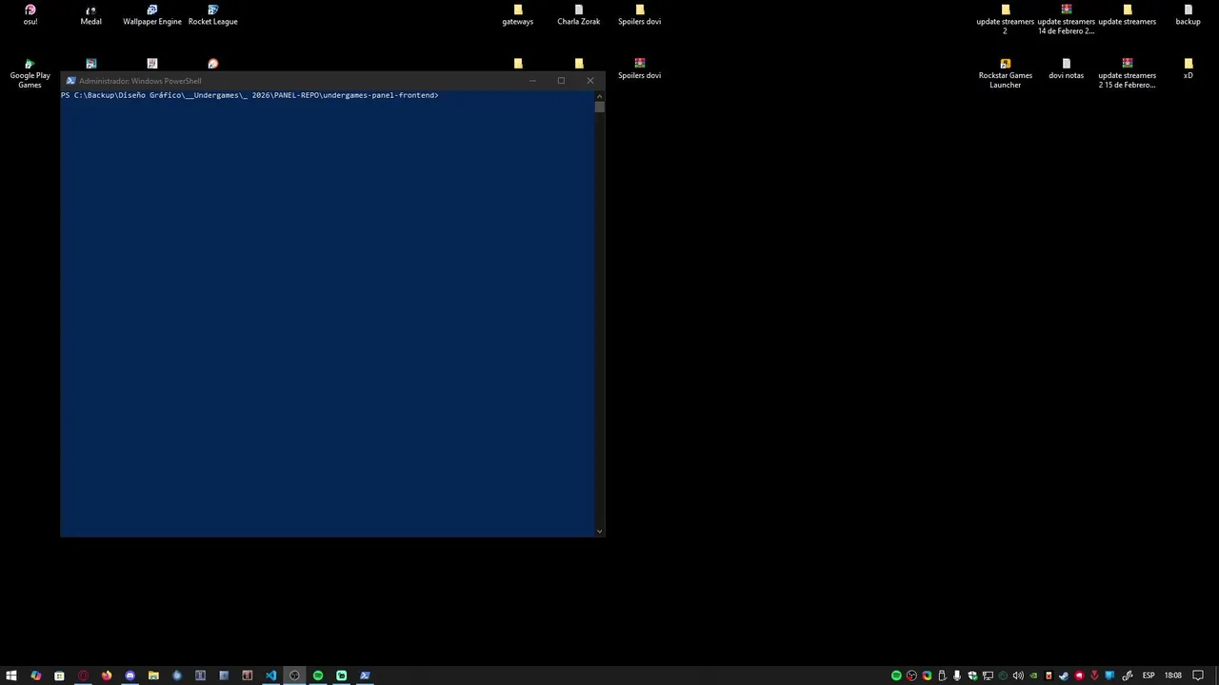Select the xD folder on desktop
Viewport: 1219px width, 685px height.
(x=1188, y=69)
